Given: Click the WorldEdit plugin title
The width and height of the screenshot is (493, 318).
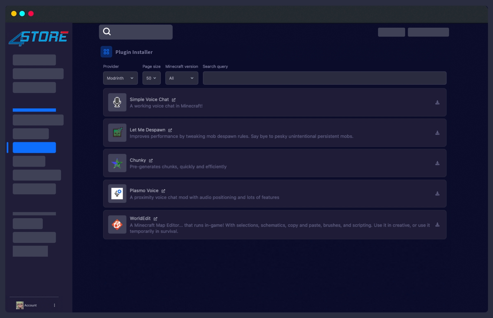Looking at the screenshot, I should coord(140,218).
